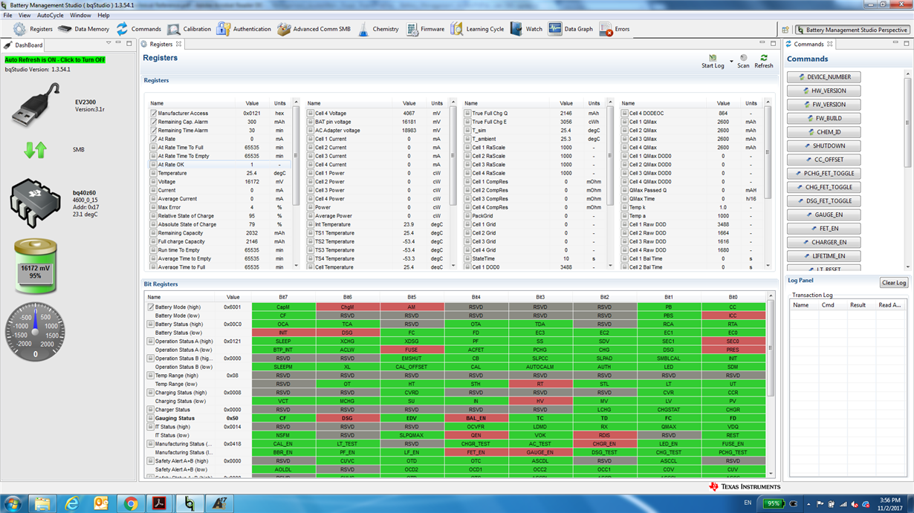Open Internet Explorer from the taskbar
This screenshot has height=513, width=914.
pos(71,503)
